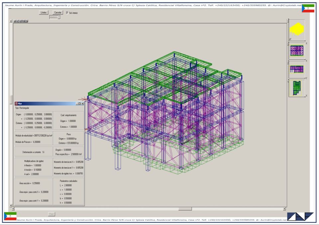
Task: Click the Equatorial Guinea flag at top right
Action: [x=308, y=8]
